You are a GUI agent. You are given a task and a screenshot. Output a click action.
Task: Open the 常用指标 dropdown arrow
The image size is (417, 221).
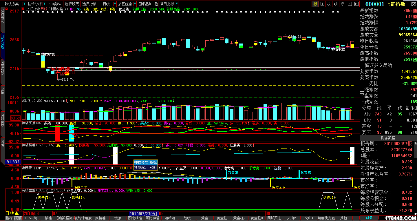(177, 4)
